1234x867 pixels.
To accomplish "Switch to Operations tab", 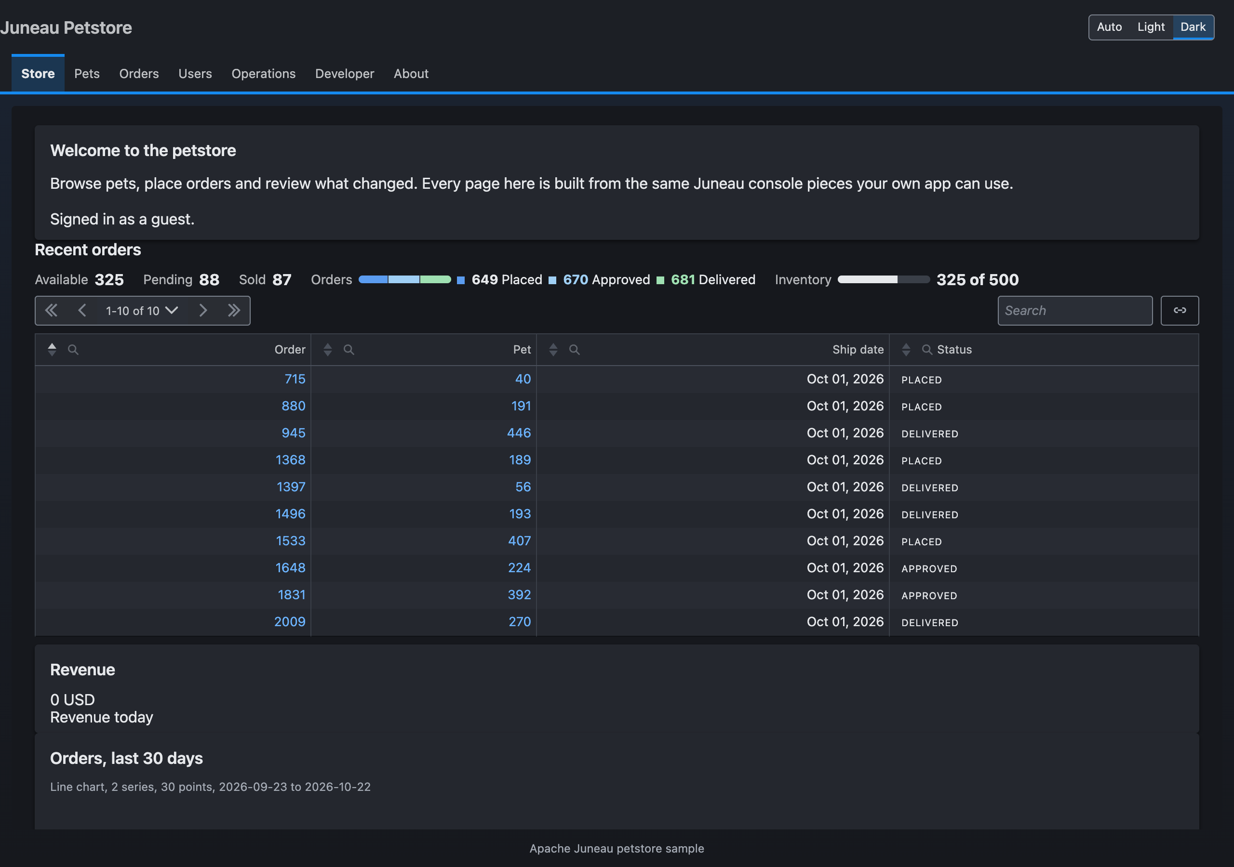I will pos(263,74).
